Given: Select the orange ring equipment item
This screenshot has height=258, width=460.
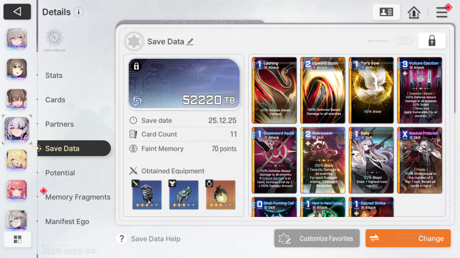Looking at the screenshot, I should click(220, 195).
